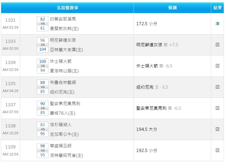Click the 囧 result for game 1103
The width and height of the screenshot is (228, 163).
[x=217, y=45]
